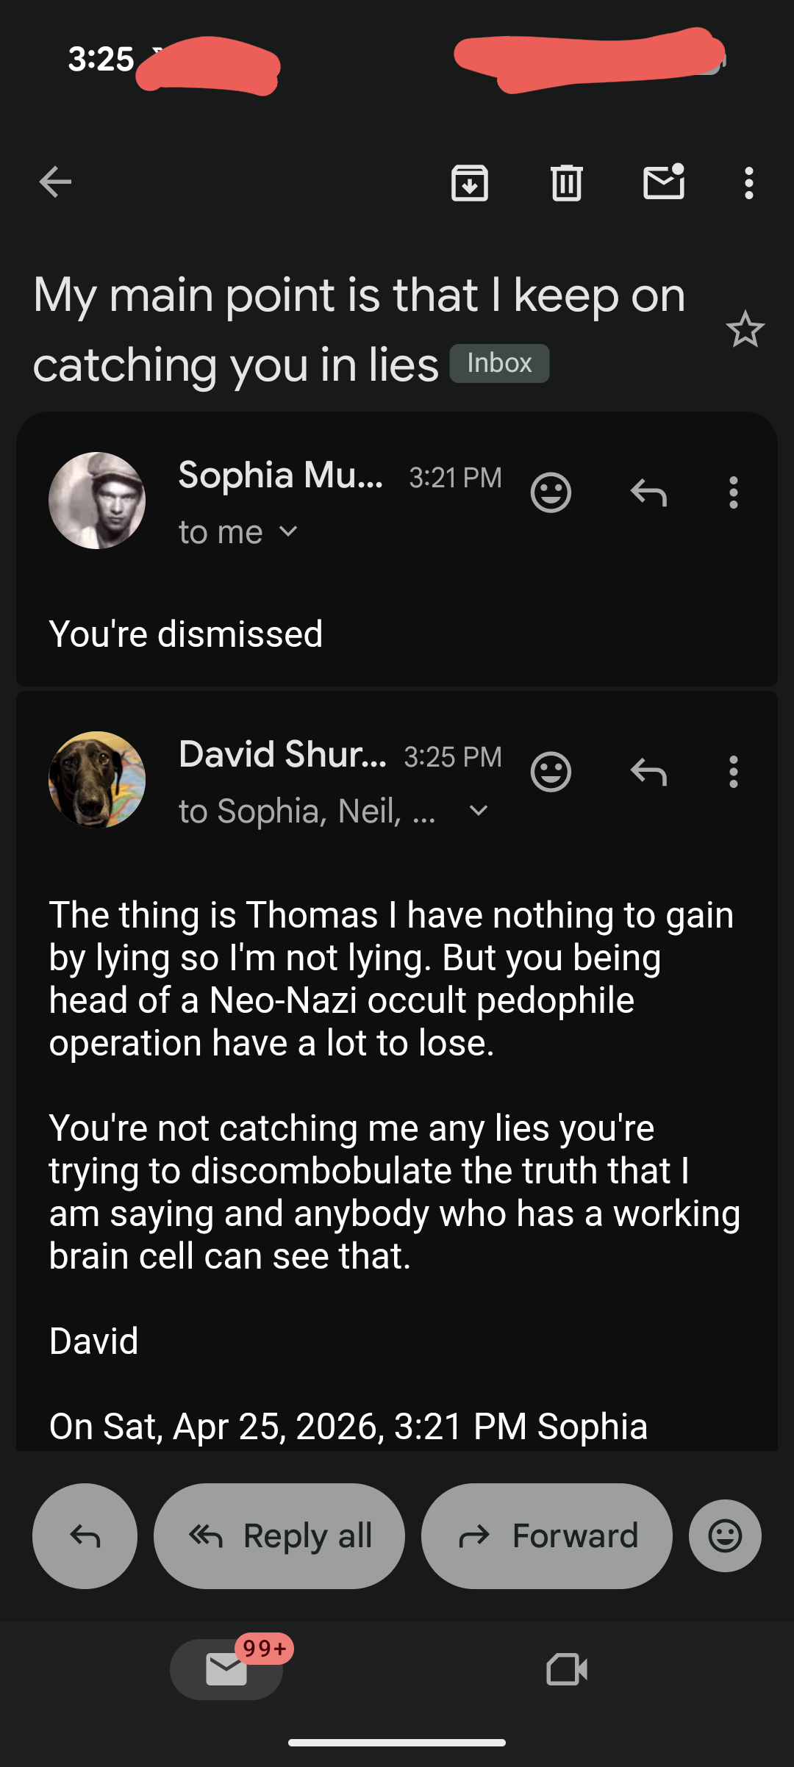Screen dimensions: 794x1767
Task: Expand recipient details under Sophia's name
Action: coord(288,531)
